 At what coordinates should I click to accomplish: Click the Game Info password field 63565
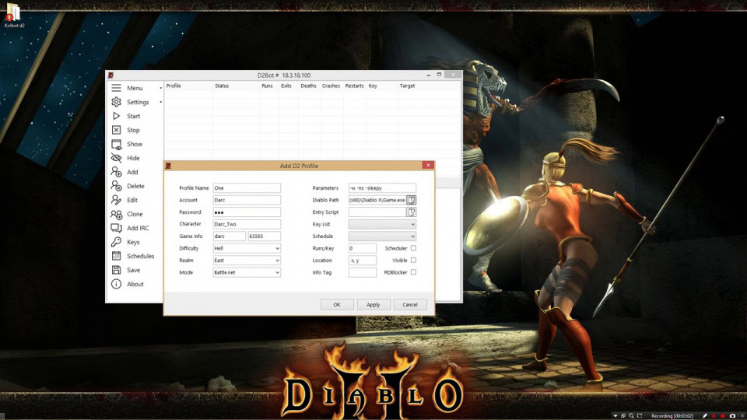(x=265, y=236)
